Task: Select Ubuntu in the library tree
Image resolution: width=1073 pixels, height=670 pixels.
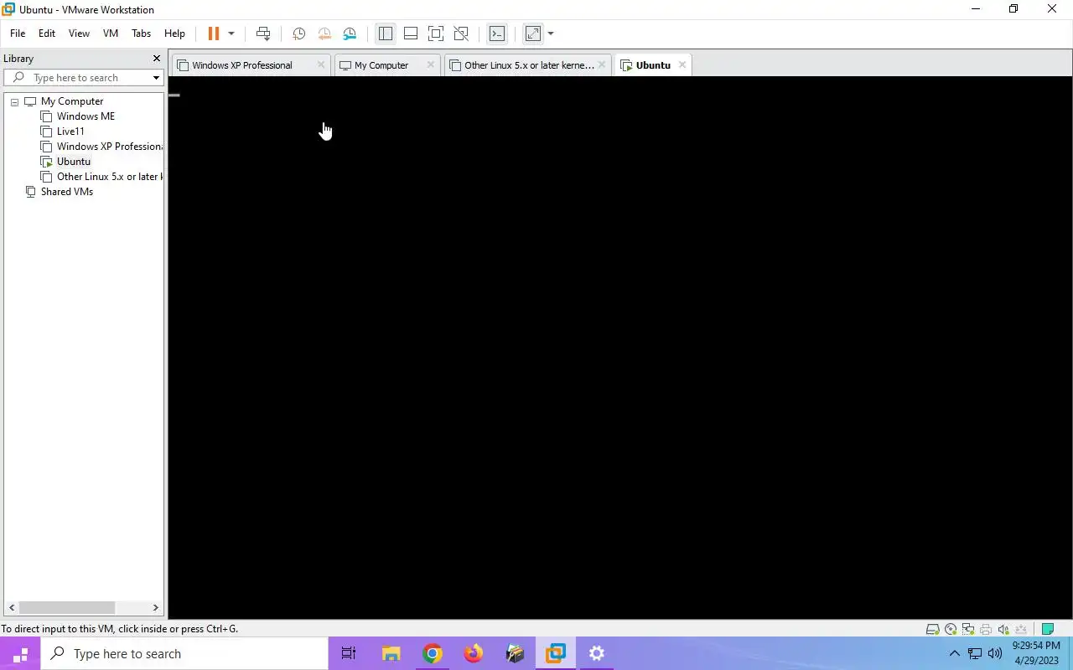Action: (x=74, y=162)
